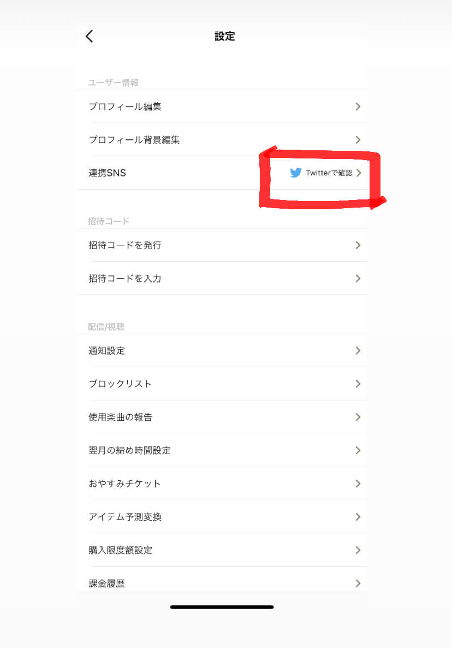
Task: Expand the 使用楽曲の報告 chevron
Action: (358, 417)
